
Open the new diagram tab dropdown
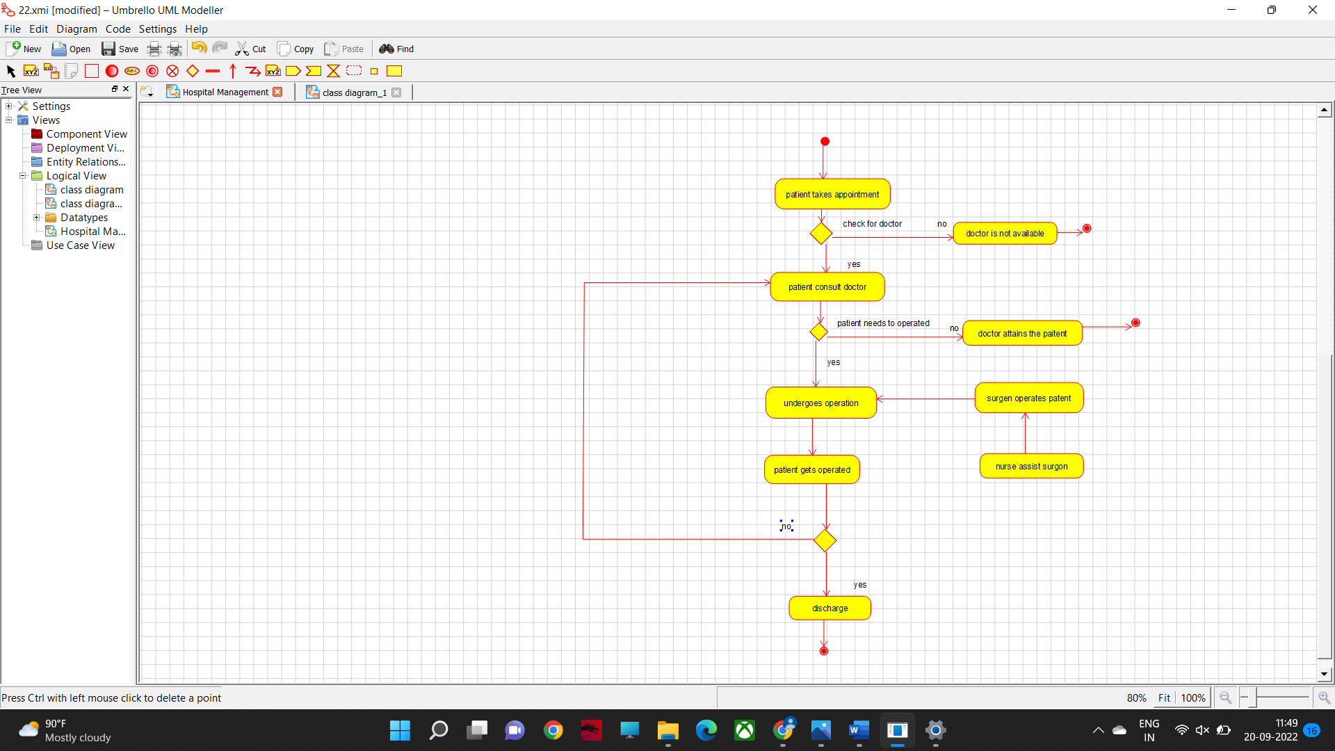[x=147, y=92]
